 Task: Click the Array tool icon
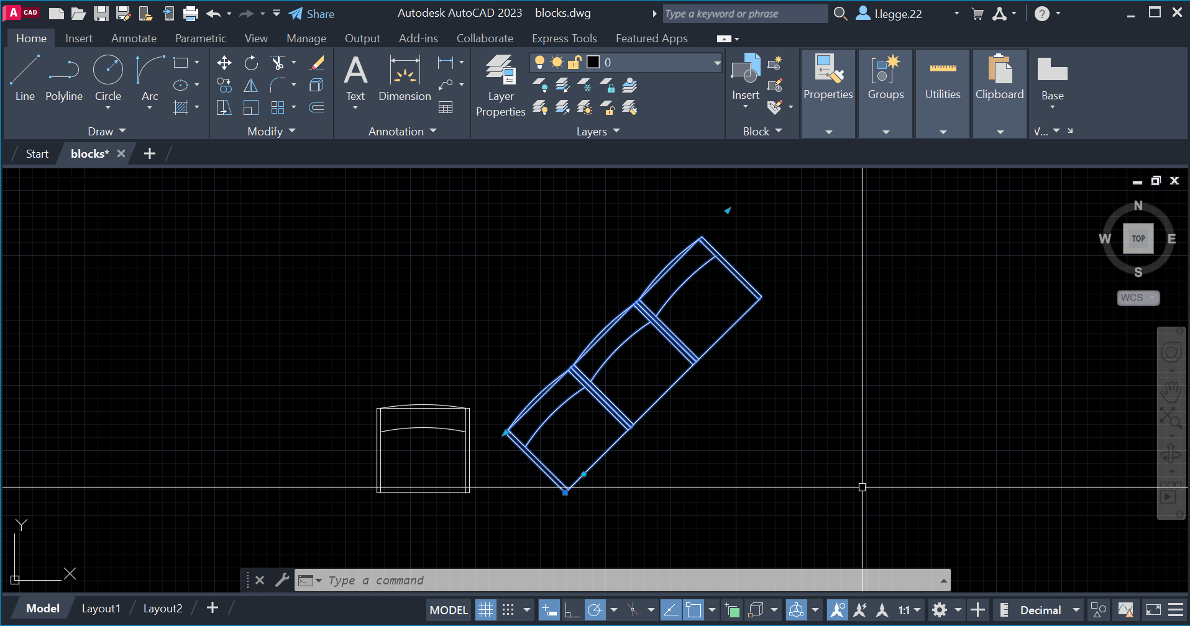278,107
